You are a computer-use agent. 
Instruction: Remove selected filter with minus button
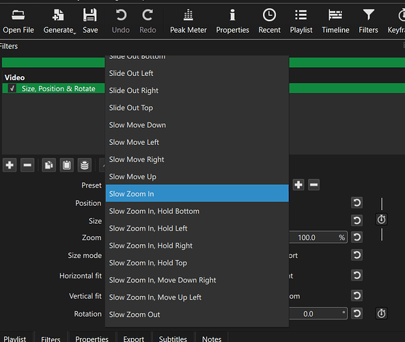27,165
